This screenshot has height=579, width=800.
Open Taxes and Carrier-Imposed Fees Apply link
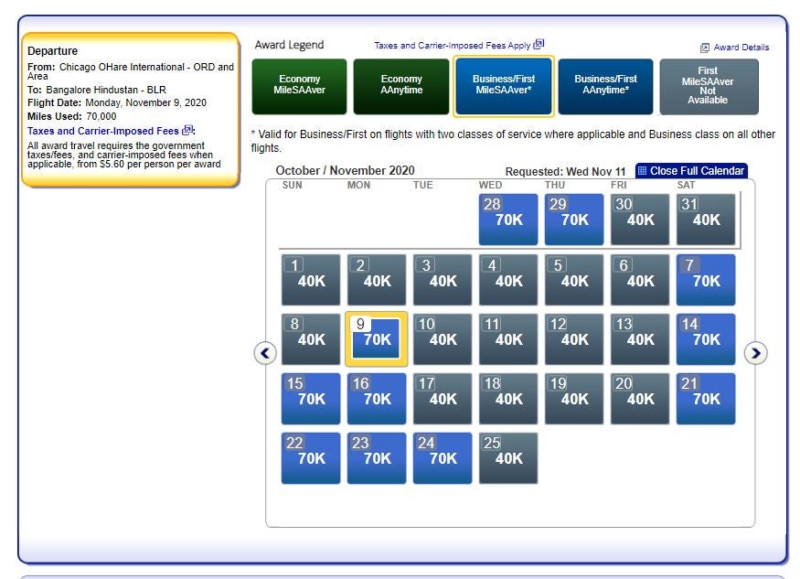[x=452, y=46]
